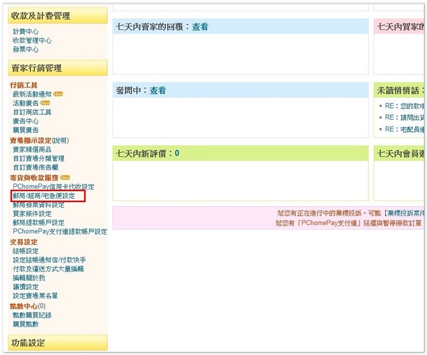This screenshot has width=427, height=355.
Task: Open 廣告中心 link
Action: (25, 121)
